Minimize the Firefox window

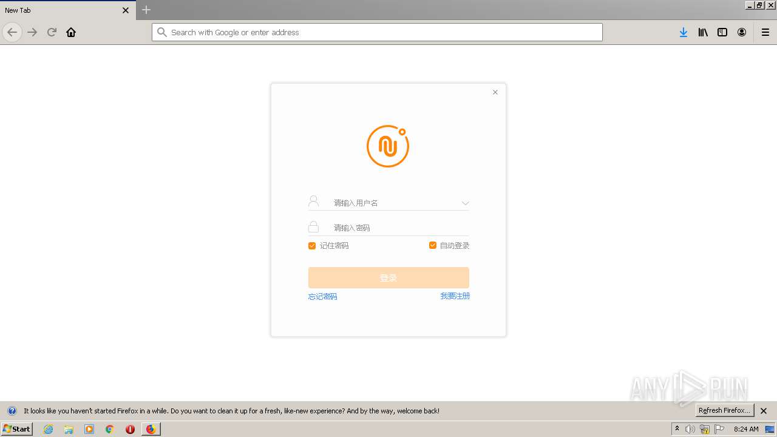point(750,5)
